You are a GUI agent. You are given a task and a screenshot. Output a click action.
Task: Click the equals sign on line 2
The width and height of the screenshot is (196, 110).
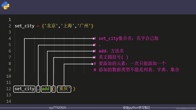(38, 26)
